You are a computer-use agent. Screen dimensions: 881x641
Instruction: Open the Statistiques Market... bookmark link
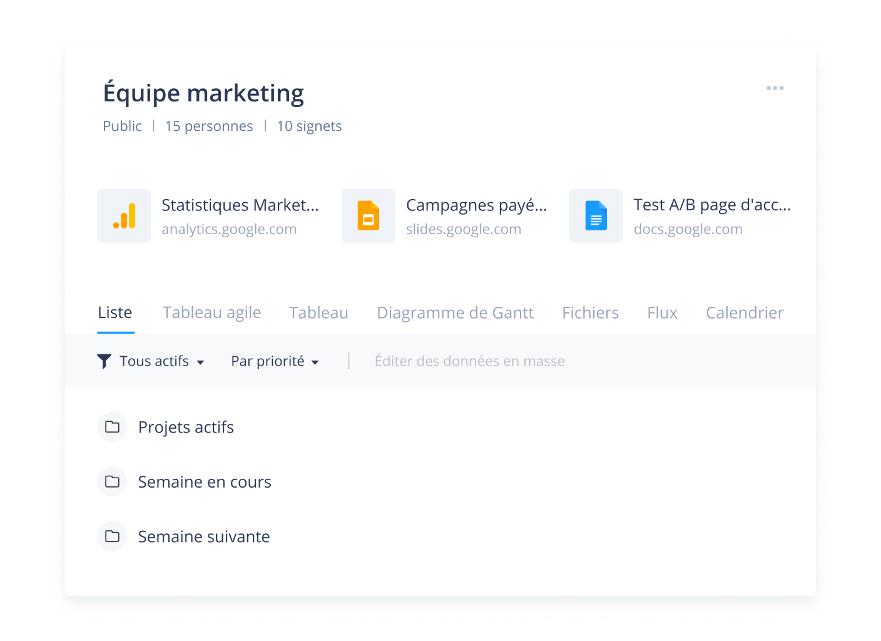click(240, 205)
